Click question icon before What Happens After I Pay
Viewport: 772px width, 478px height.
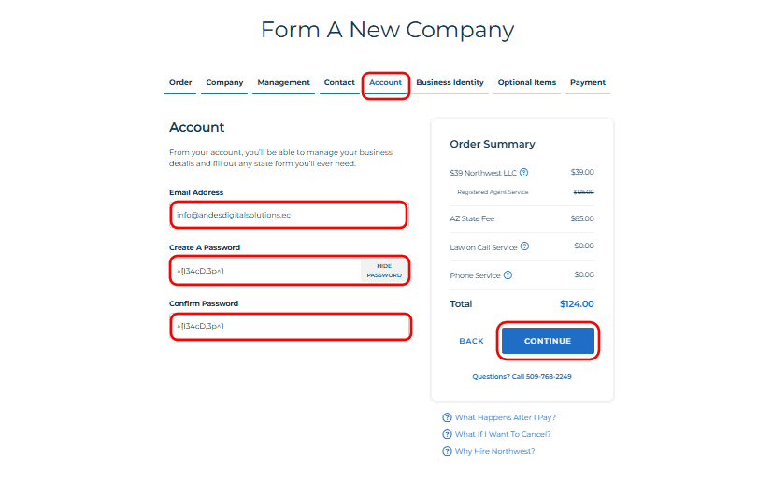(447, 417)
